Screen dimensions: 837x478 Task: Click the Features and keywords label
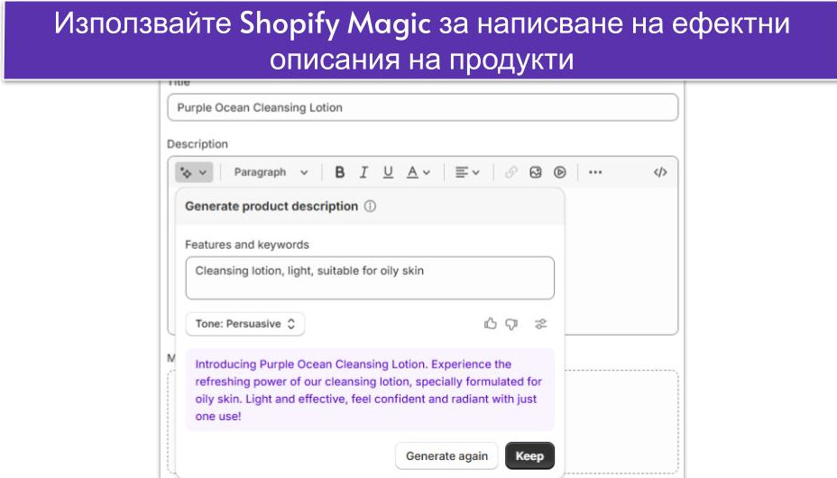tap(247, 245)
